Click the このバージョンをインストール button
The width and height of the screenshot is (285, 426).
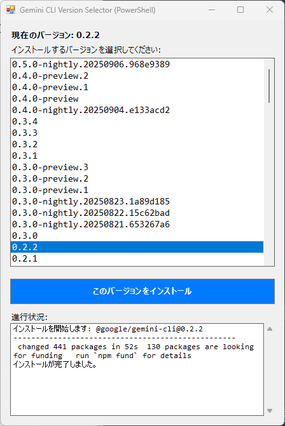(x=142, y=291)
